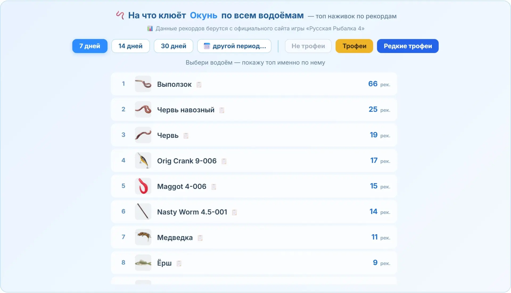This screenshot has height=293, width=511.
Task: Click the copy icon next to Ёрш
Action: click(x=179, y=263)
